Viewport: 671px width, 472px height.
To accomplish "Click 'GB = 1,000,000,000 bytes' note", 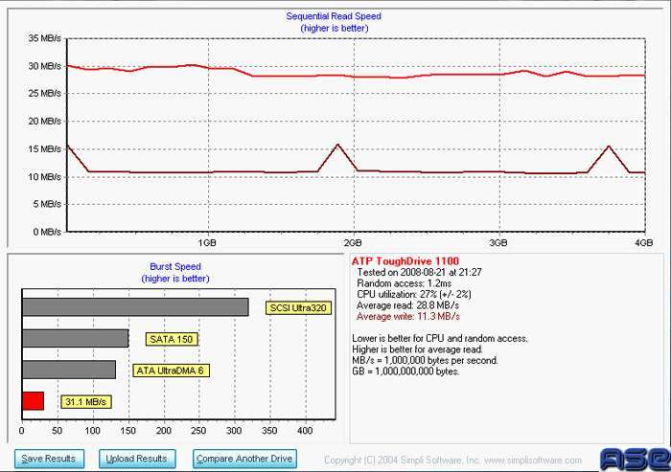I will (x=405, y=371).
